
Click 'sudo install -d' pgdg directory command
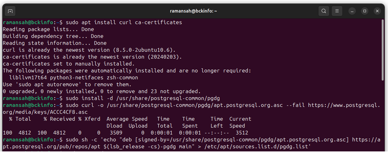tap(143, 98)
